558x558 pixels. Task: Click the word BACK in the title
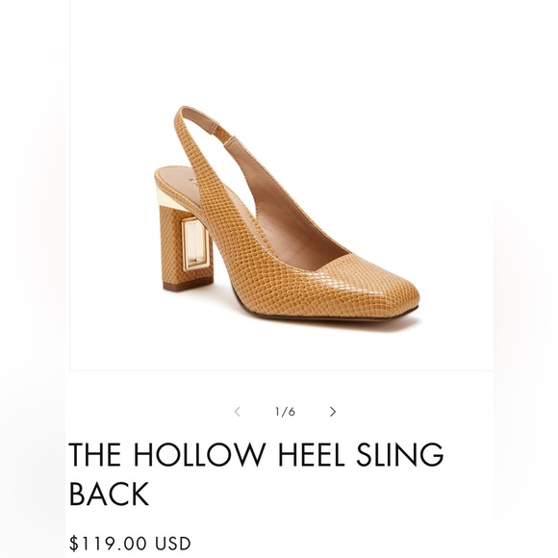[109, 494]
